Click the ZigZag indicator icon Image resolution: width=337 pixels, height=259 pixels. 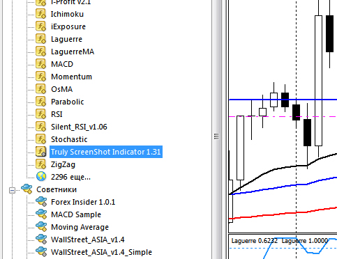tap(40, 164)
